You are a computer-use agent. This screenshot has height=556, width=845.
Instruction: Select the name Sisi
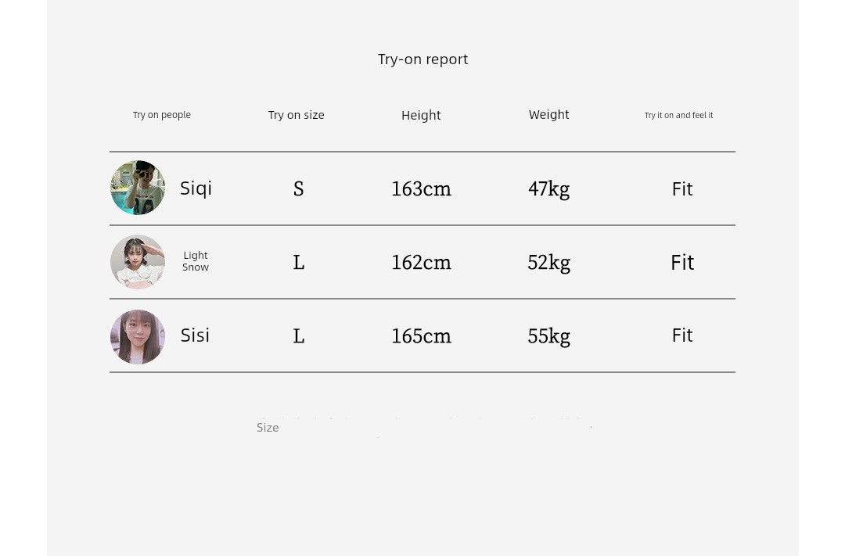195,335
